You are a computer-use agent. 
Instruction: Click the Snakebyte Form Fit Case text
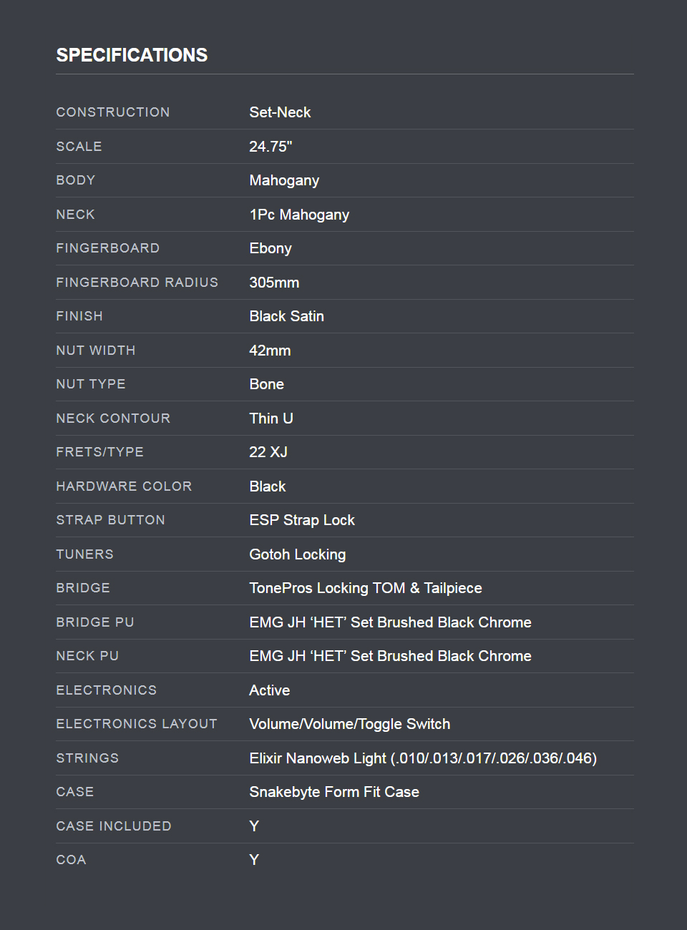click(x=334, y=792)
